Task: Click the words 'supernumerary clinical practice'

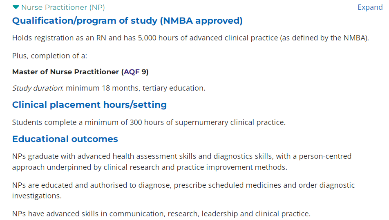Action: [230, 122]
